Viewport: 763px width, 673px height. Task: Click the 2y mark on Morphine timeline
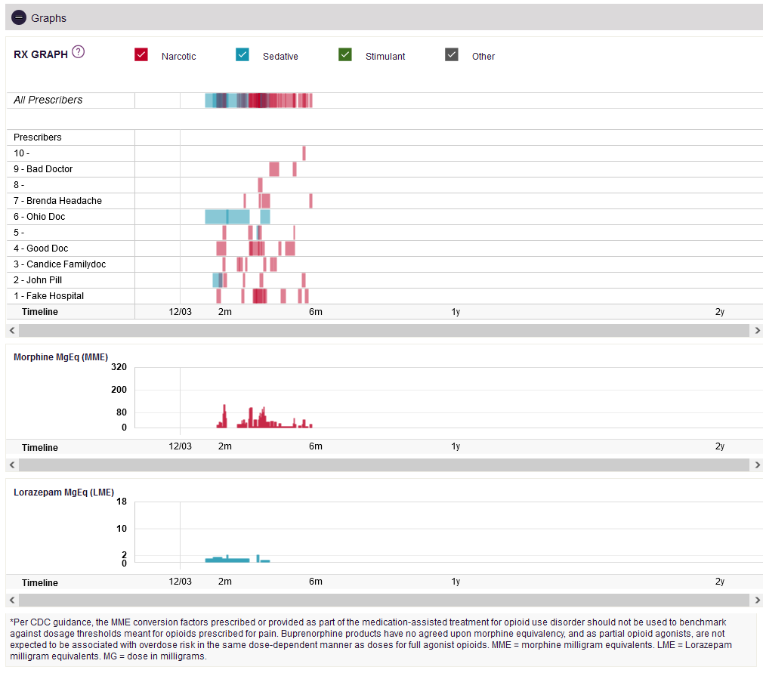[720, 446]
